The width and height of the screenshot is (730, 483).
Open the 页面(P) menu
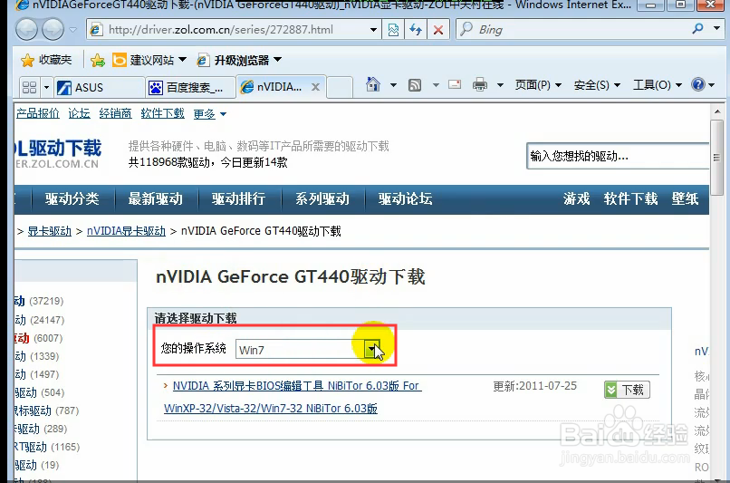coord(538,85)
